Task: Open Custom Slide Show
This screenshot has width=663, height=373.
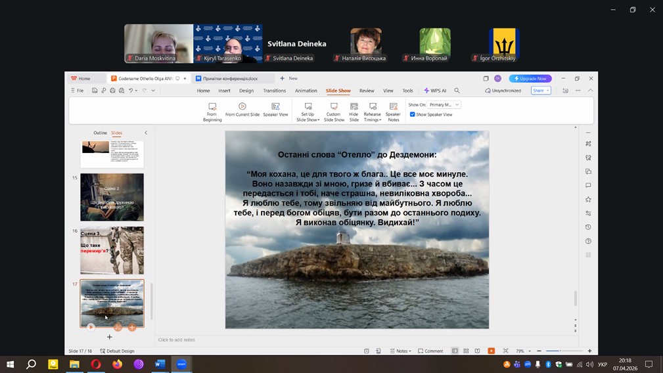Action: pyautogui.click(x=334, y=111)
